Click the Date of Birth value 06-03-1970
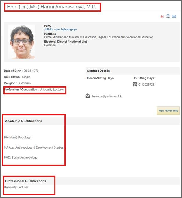The image size is (182, 198). click(x=31, y=71)
